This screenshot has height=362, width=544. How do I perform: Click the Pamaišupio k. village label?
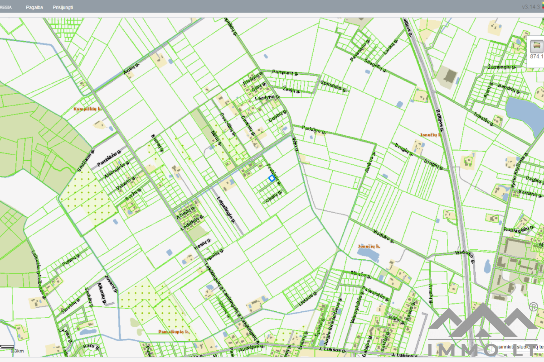point(174,332)
